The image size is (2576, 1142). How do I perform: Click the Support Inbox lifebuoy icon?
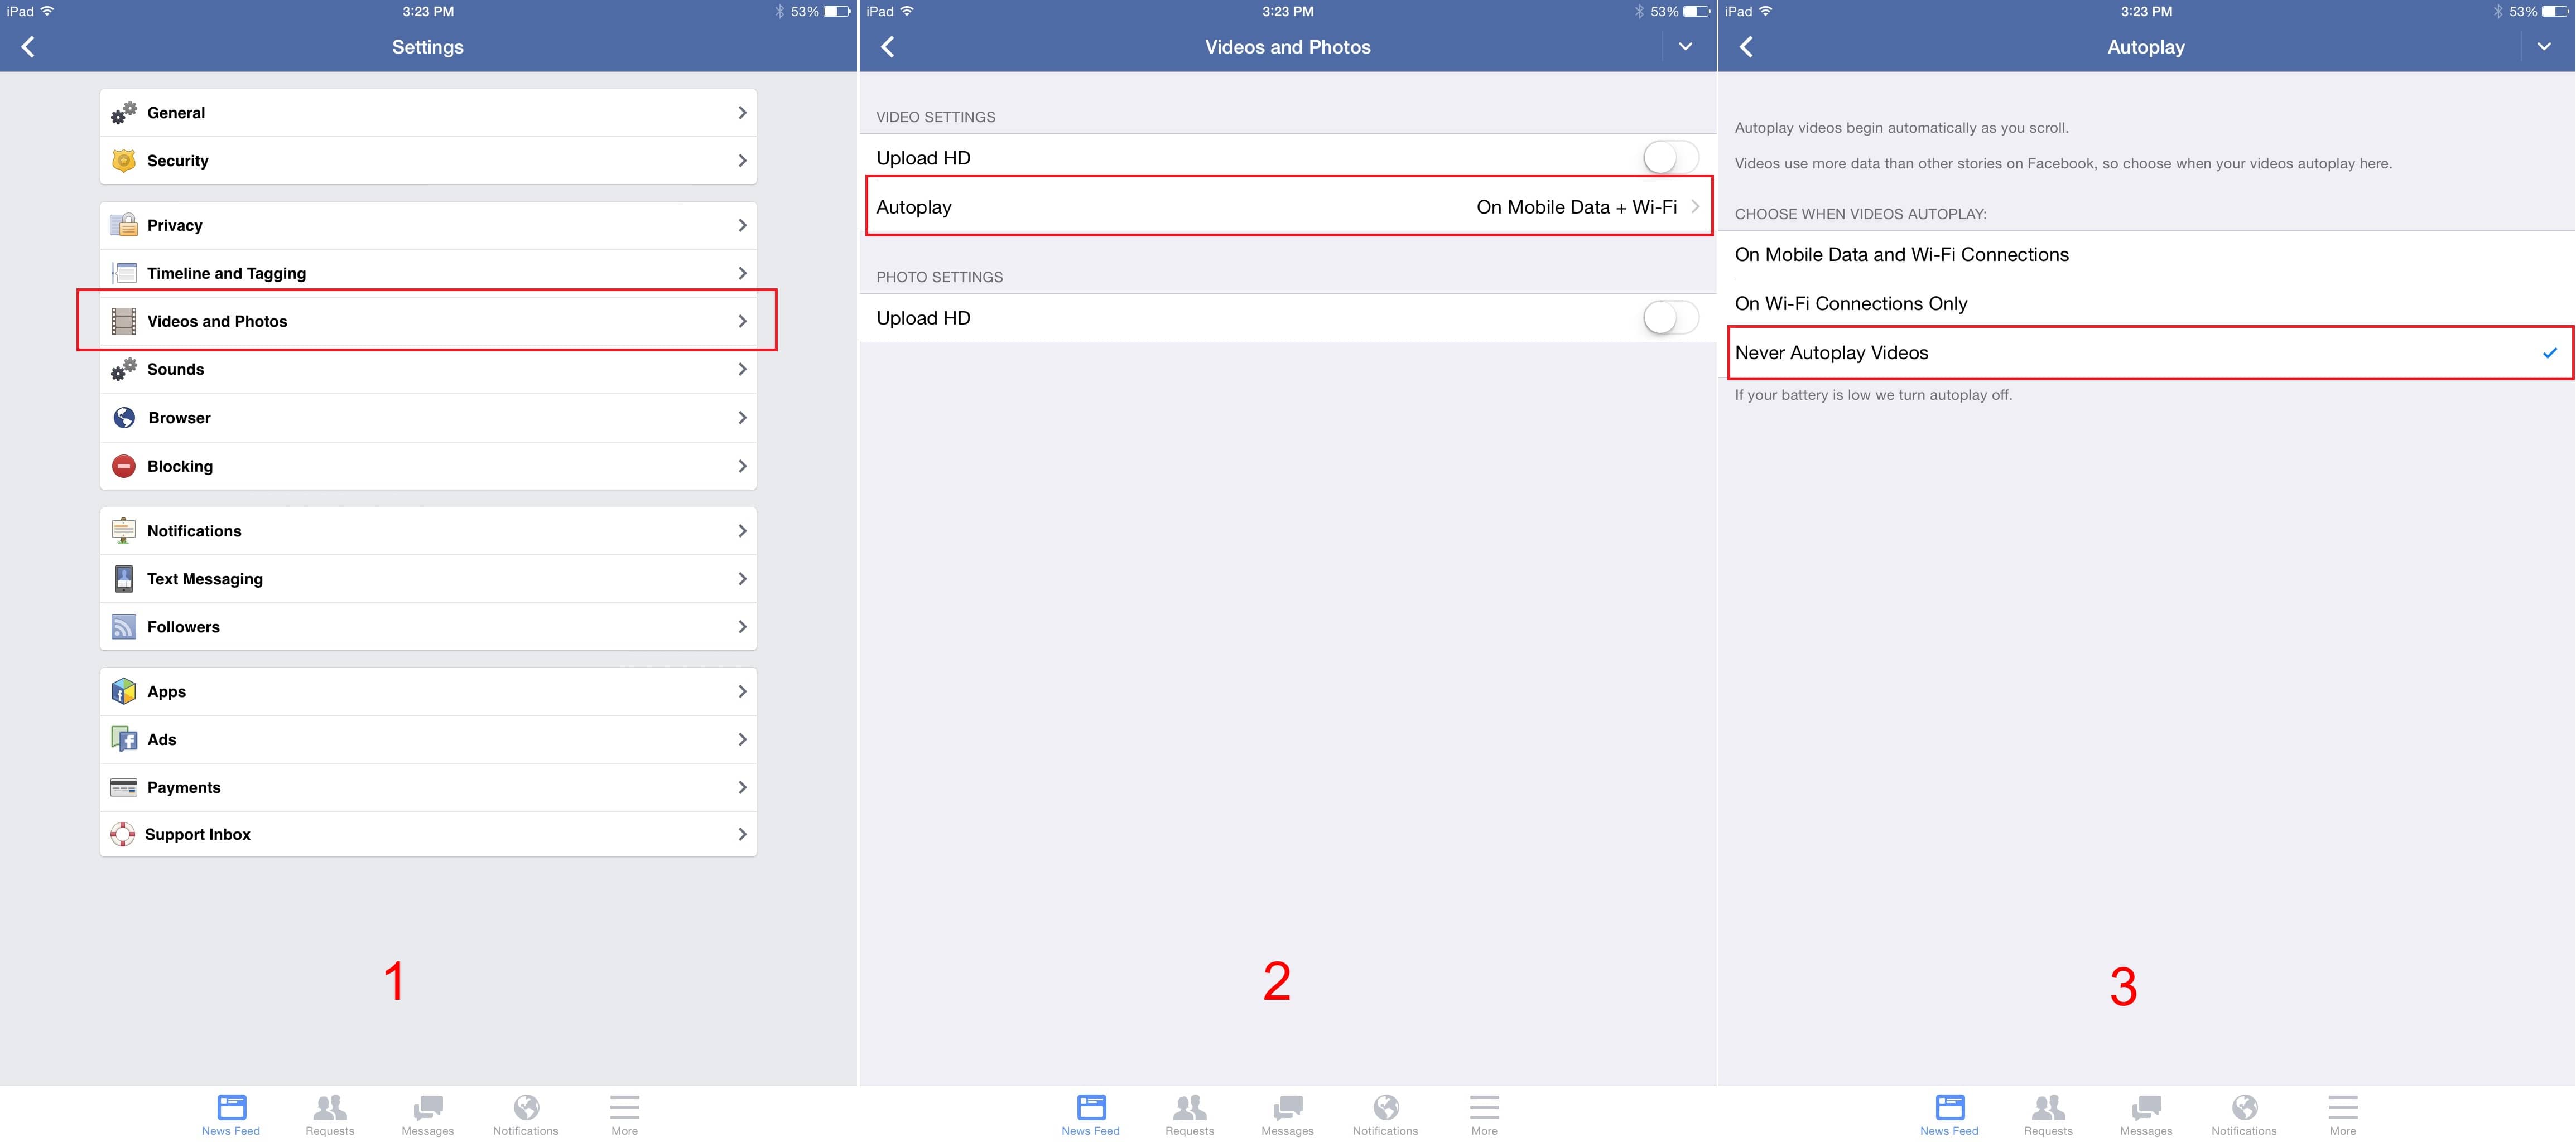point(123,834)
